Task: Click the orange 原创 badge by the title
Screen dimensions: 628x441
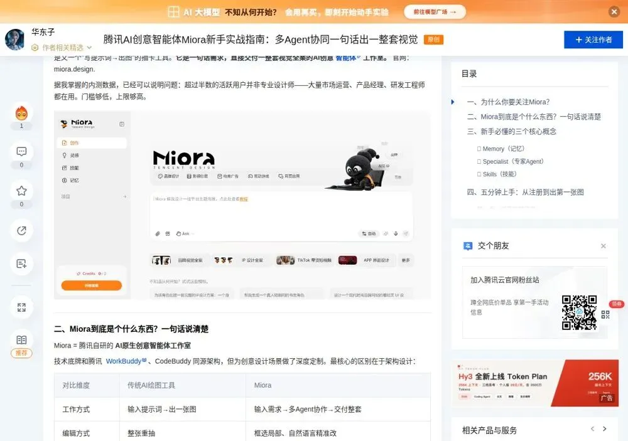Action: 433,40
